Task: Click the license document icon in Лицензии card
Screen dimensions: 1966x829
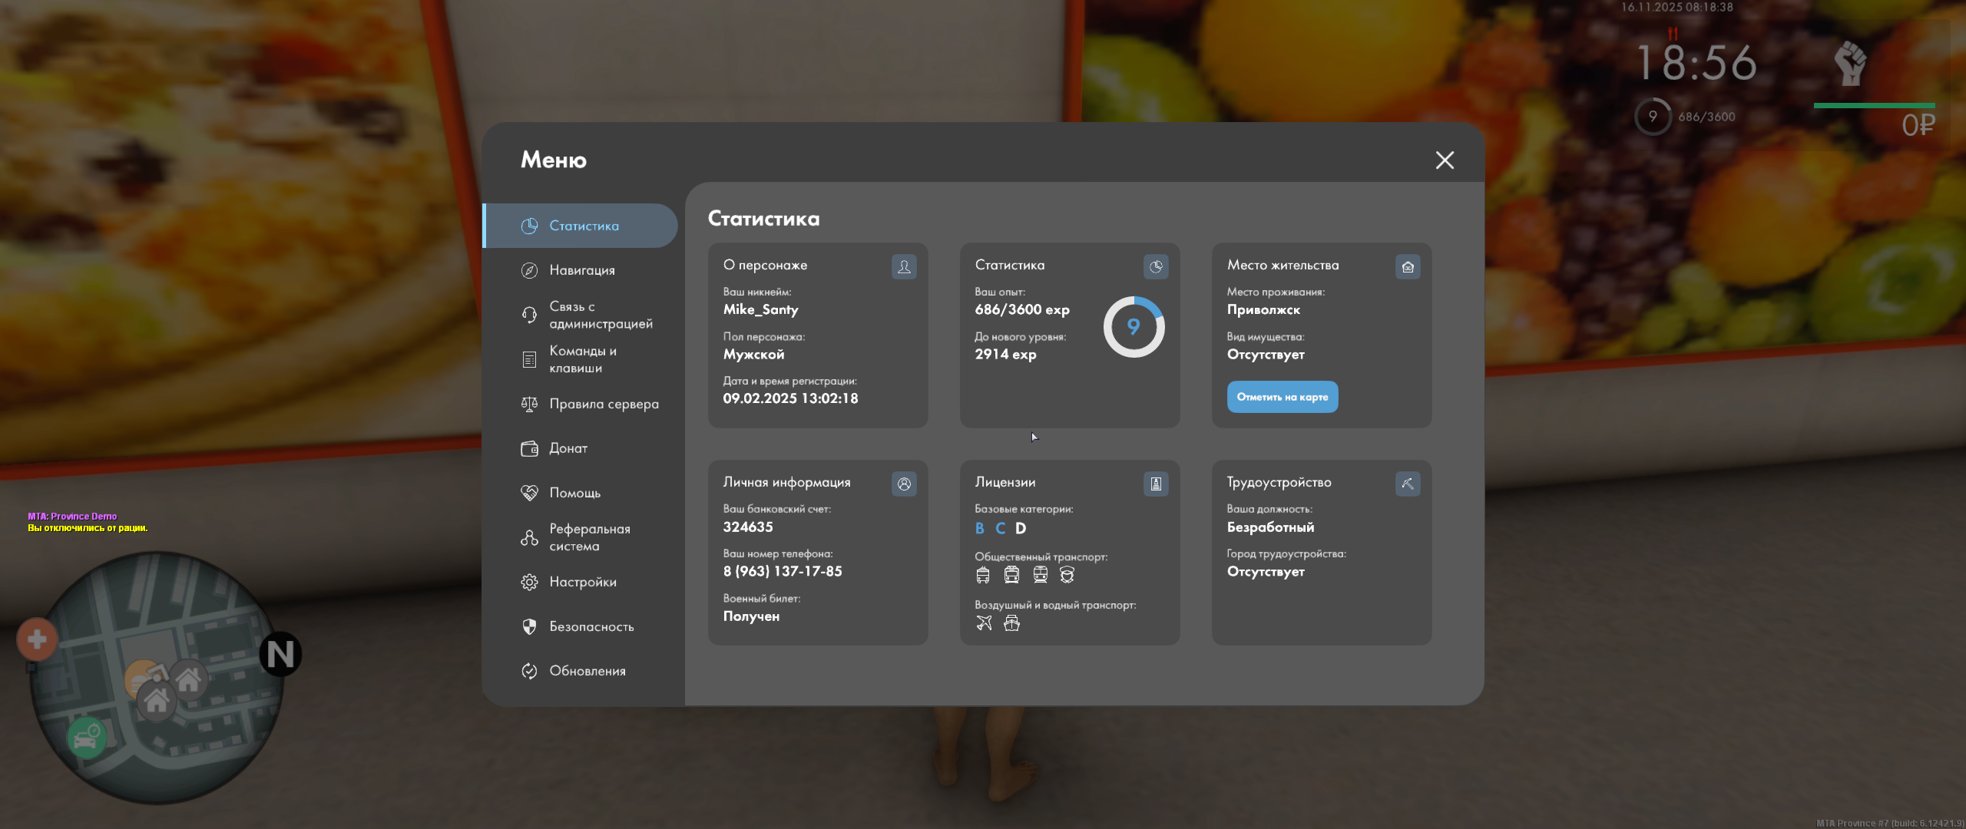Action: (1156, 484)
